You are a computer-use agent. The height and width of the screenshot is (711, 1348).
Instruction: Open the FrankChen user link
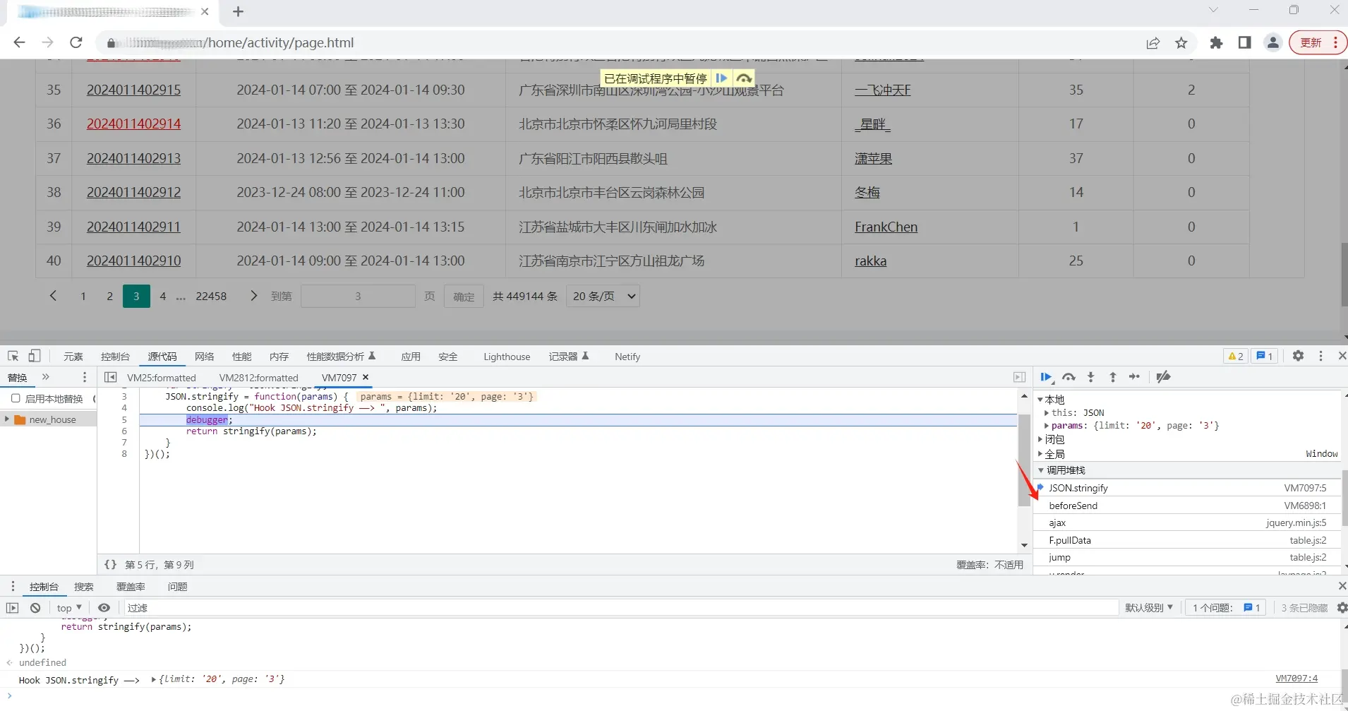click(x=886, y=227)
